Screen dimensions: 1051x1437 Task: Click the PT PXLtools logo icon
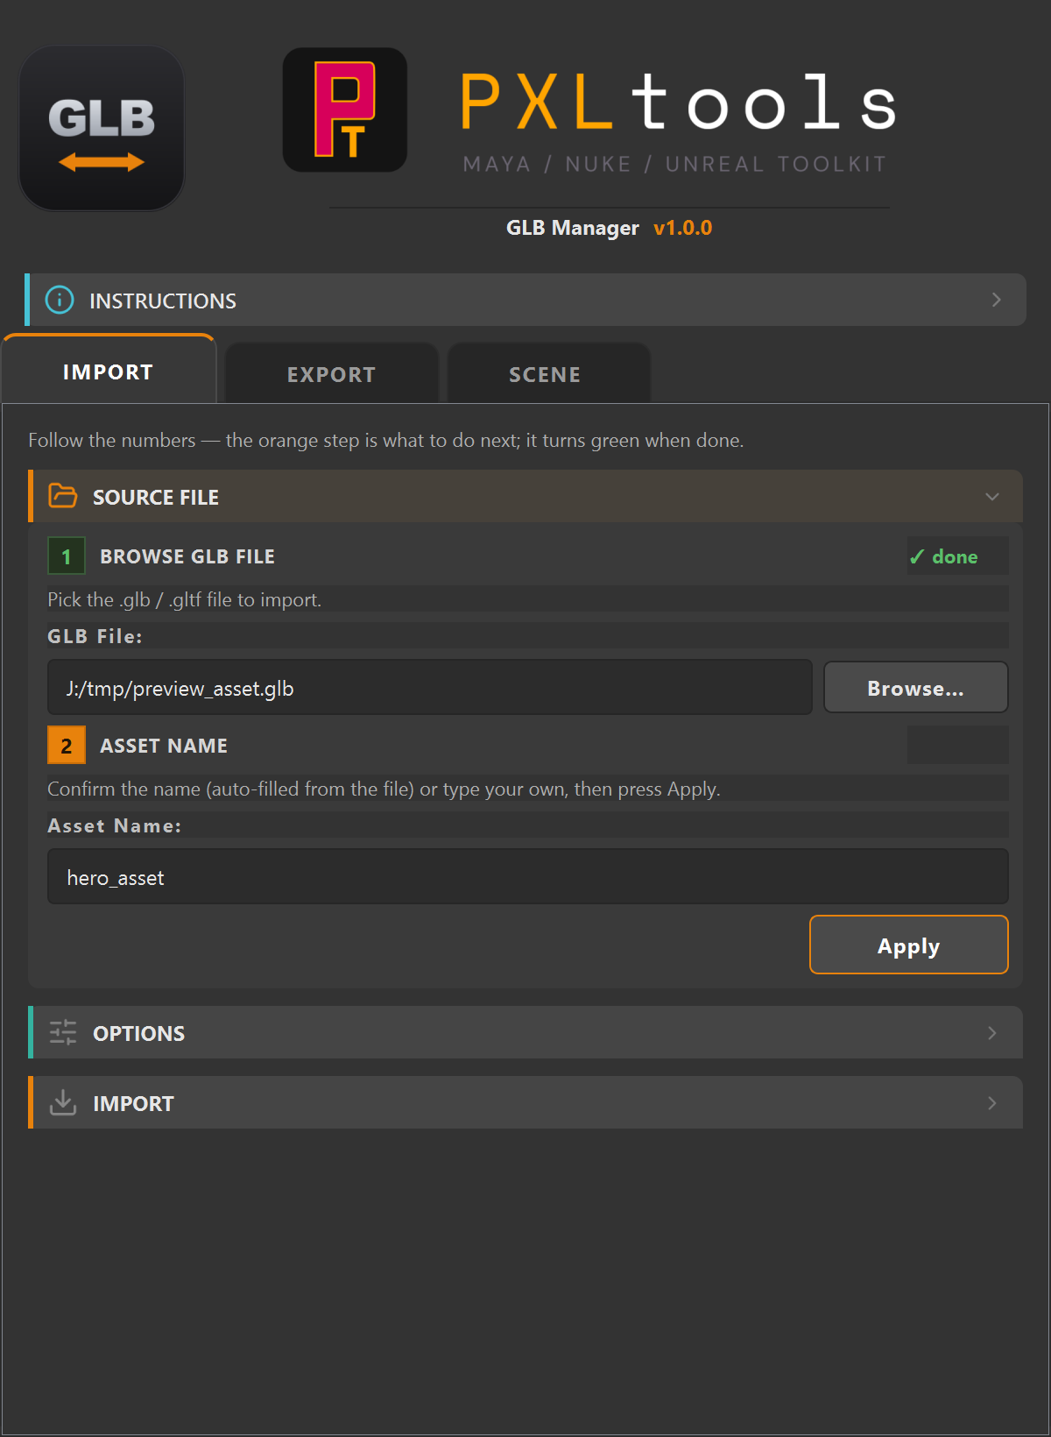pyautogui.click(x=345, y=110)
